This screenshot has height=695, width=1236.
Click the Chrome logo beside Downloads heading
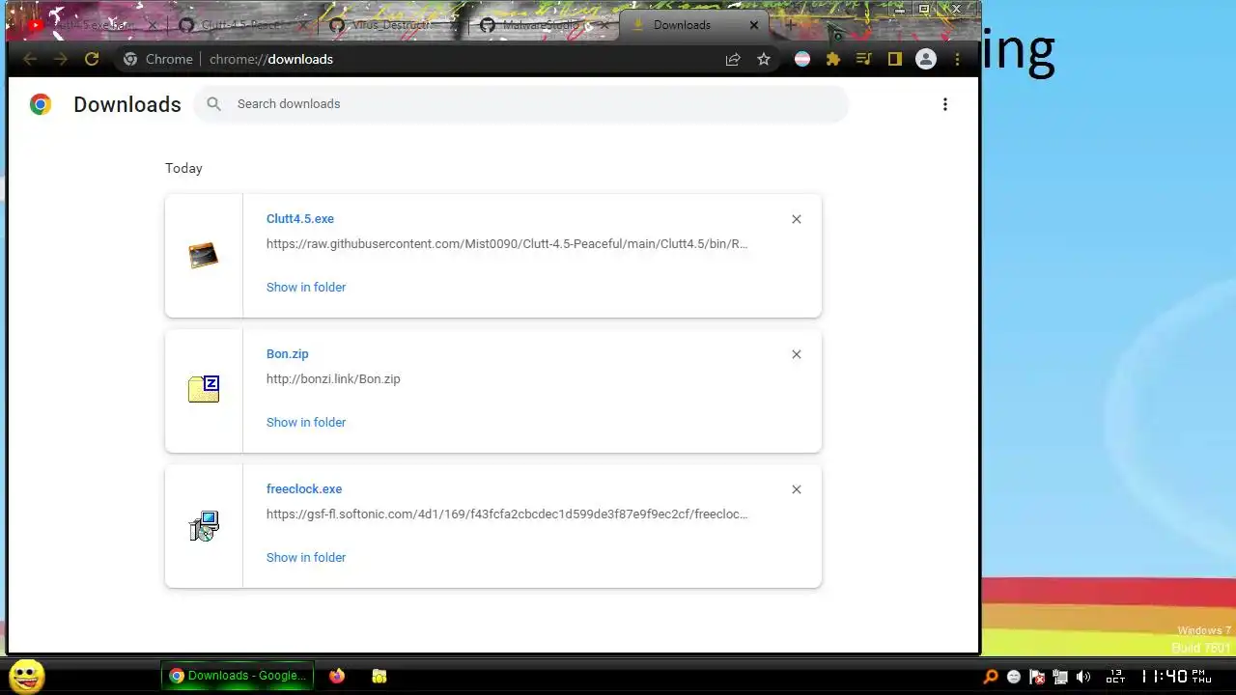tap(41, 104)
